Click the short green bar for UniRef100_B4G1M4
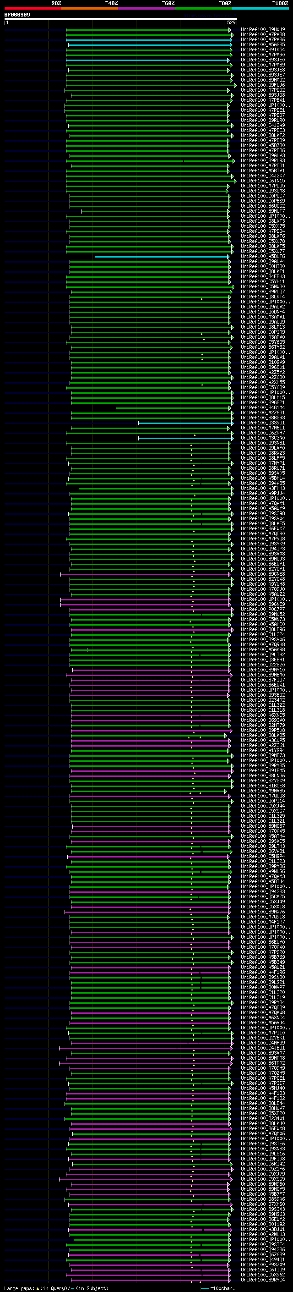The image size is (293, 1292). coord(174,408)
